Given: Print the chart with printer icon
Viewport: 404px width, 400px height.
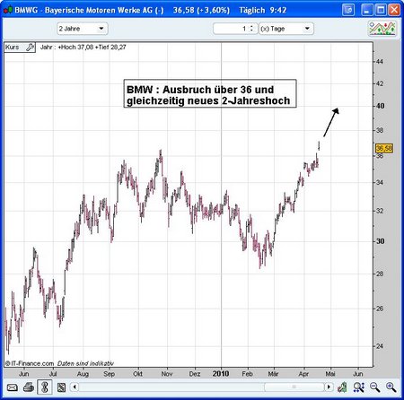Looking at the screenshot, I should (x=29, y=387).
